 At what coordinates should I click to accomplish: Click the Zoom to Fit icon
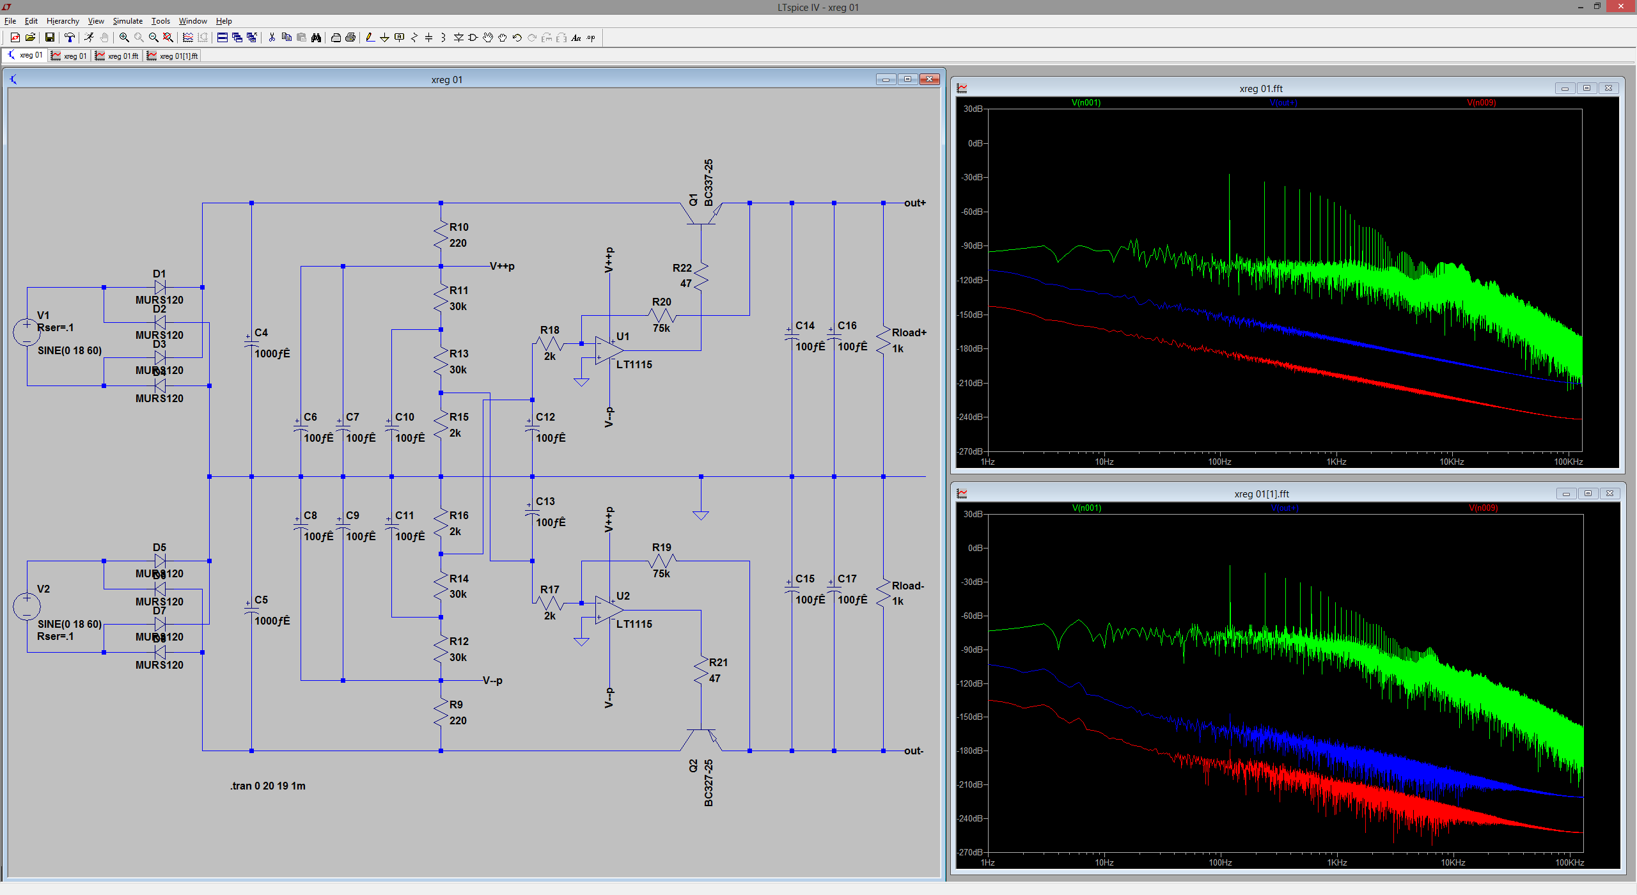click(168, 38)
